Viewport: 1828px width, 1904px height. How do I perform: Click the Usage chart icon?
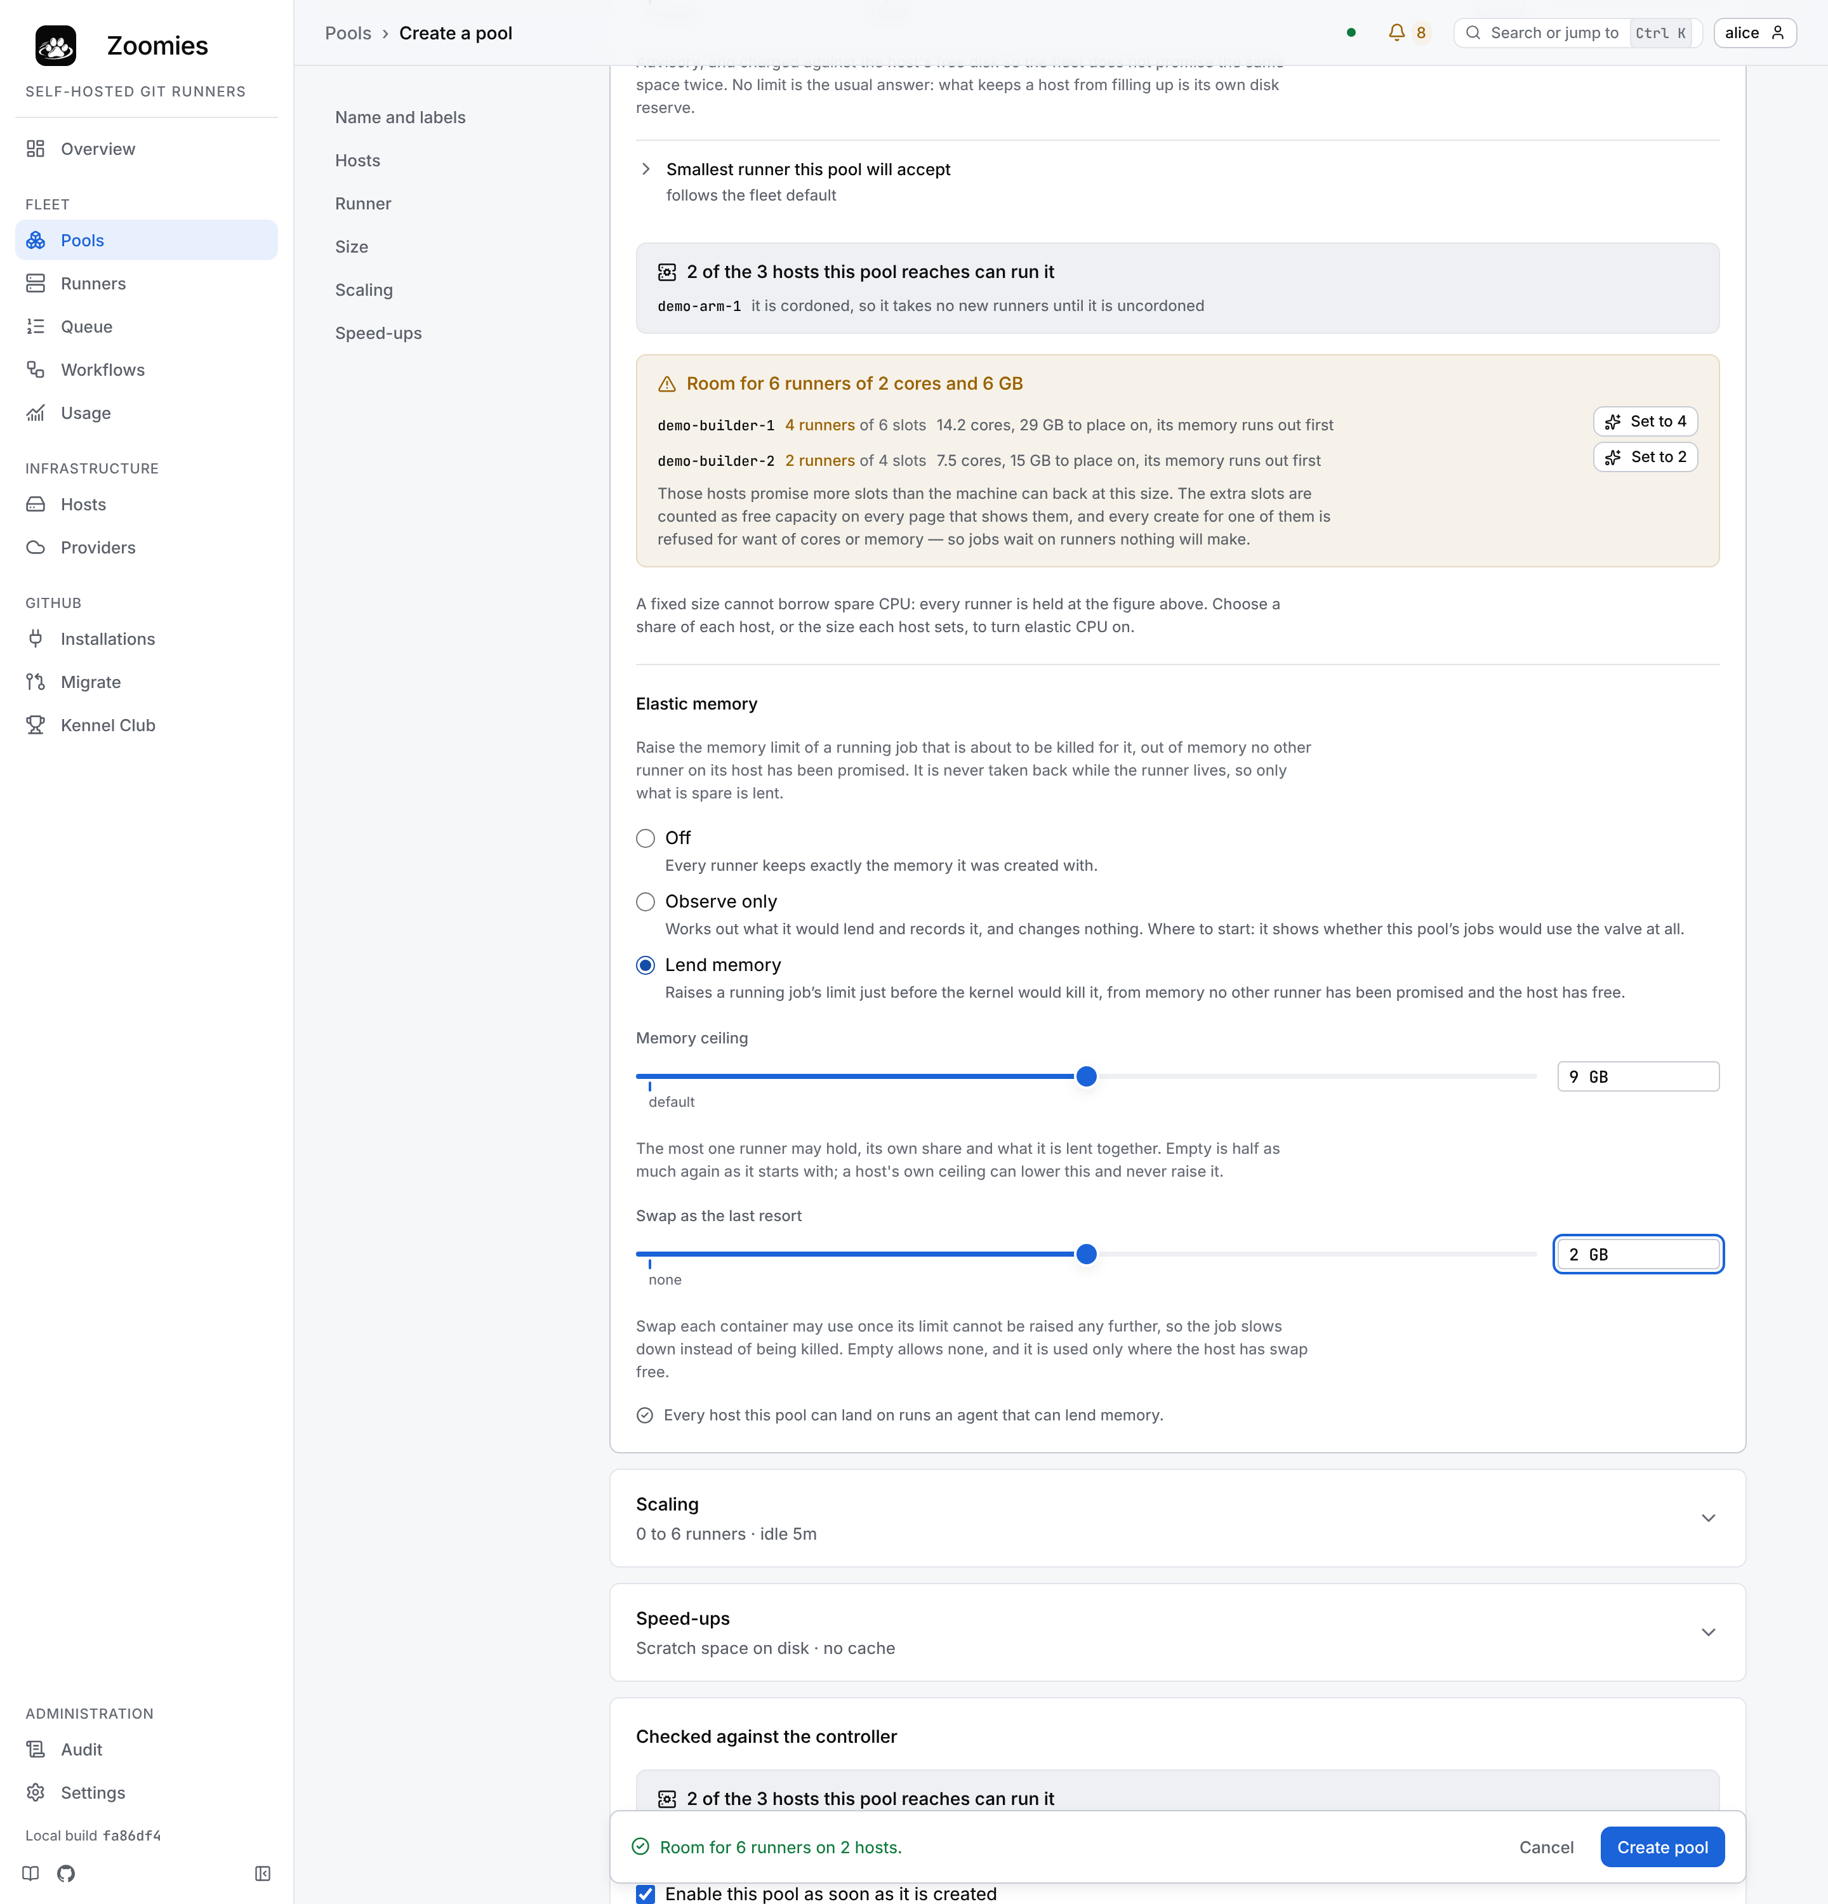36,413
